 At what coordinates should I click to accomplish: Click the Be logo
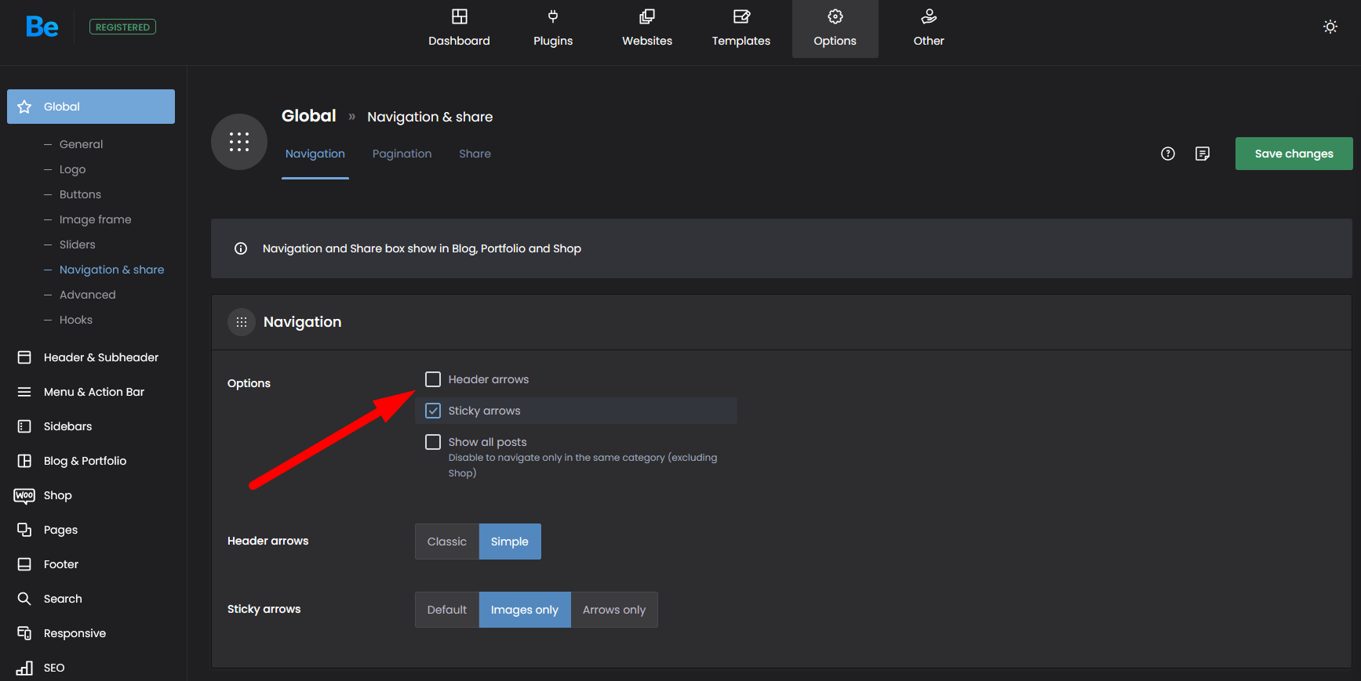pos(42,27)
